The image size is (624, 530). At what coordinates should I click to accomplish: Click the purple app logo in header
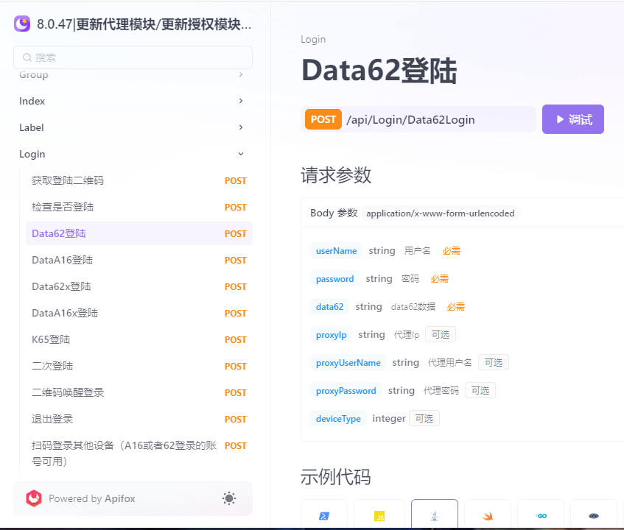point(21,24)
